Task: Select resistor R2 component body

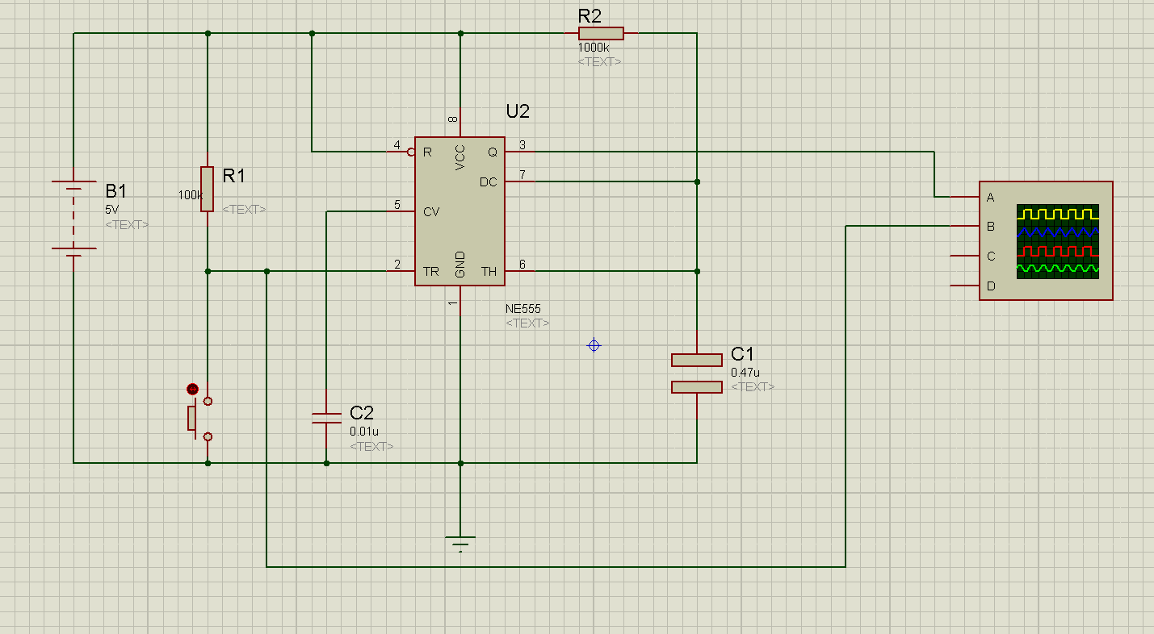Action: (601, 33)
